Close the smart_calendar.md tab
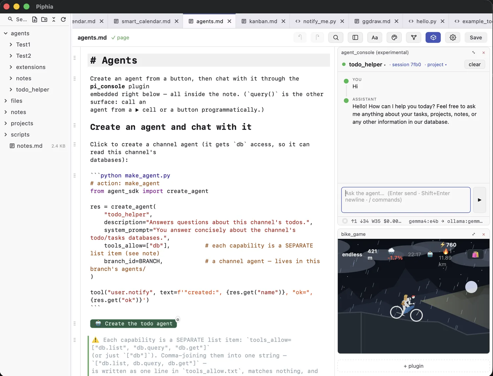 click(176, 21)
